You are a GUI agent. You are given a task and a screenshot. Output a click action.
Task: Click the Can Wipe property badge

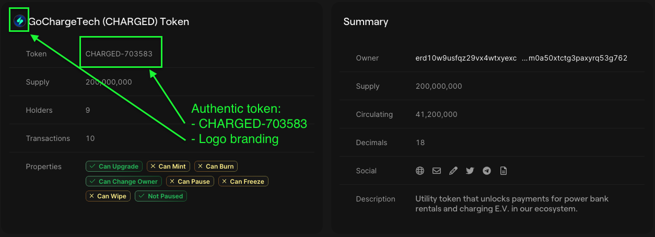108,196
